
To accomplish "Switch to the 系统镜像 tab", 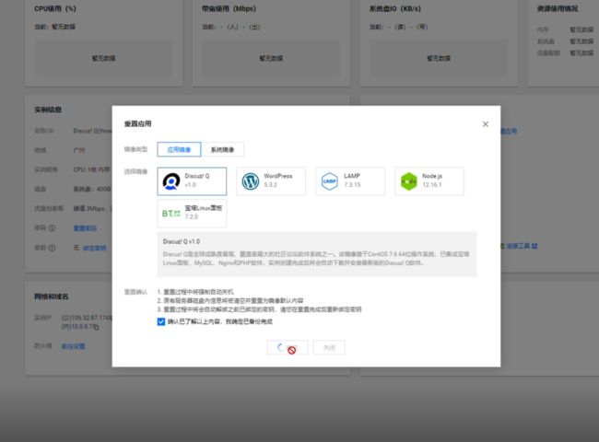I will [223, 149].
